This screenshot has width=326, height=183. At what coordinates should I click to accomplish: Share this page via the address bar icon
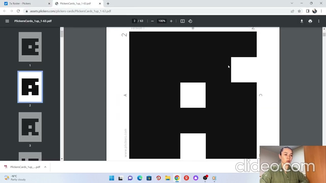[292, 11]
